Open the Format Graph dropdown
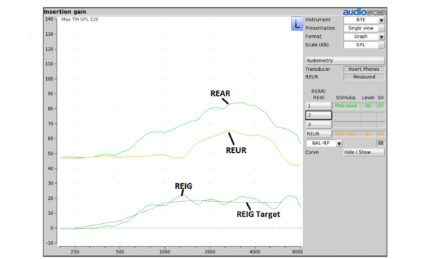The height and width of the screenshot is (259, 433). pyautogui.click(x=364, y=37)
